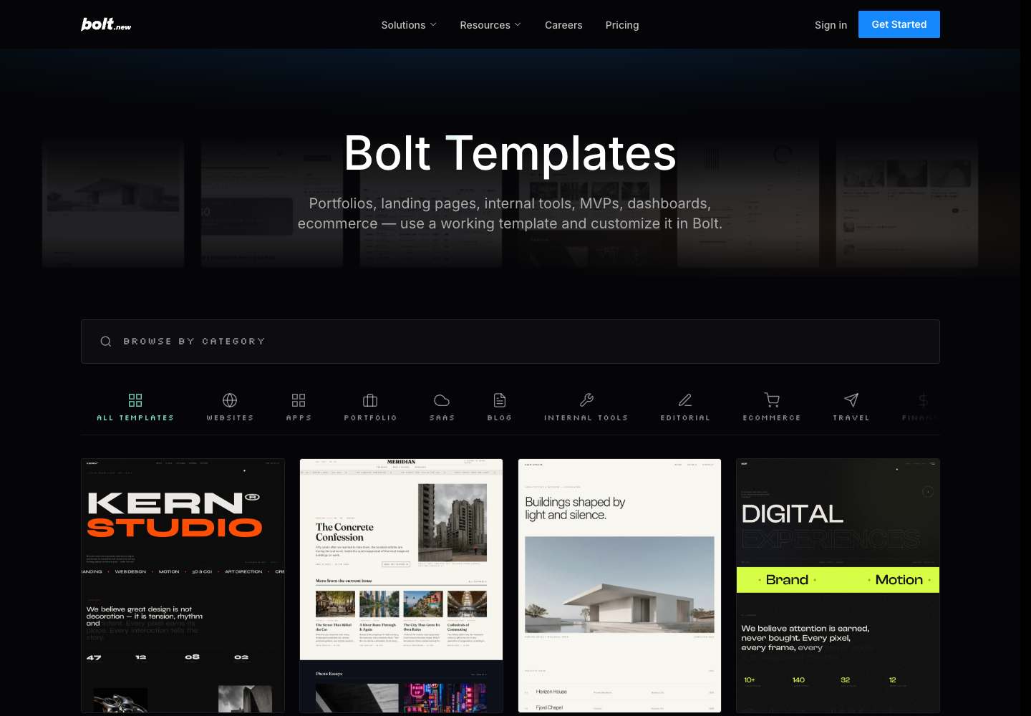This screenshot has width=1031, height=716.
Task: Expand the Resources dropdown chevron
Action: click(518, 24)
